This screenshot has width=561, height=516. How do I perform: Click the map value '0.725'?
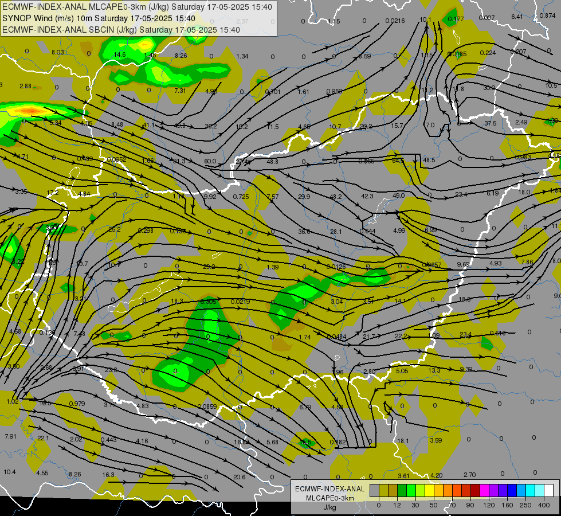coord(241,197)
